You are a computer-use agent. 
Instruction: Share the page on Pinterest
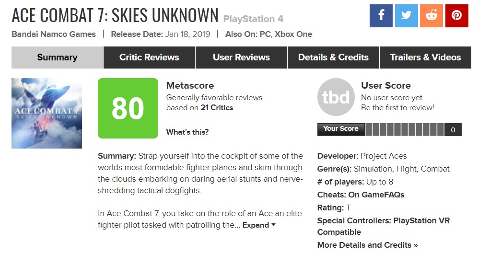456,15
